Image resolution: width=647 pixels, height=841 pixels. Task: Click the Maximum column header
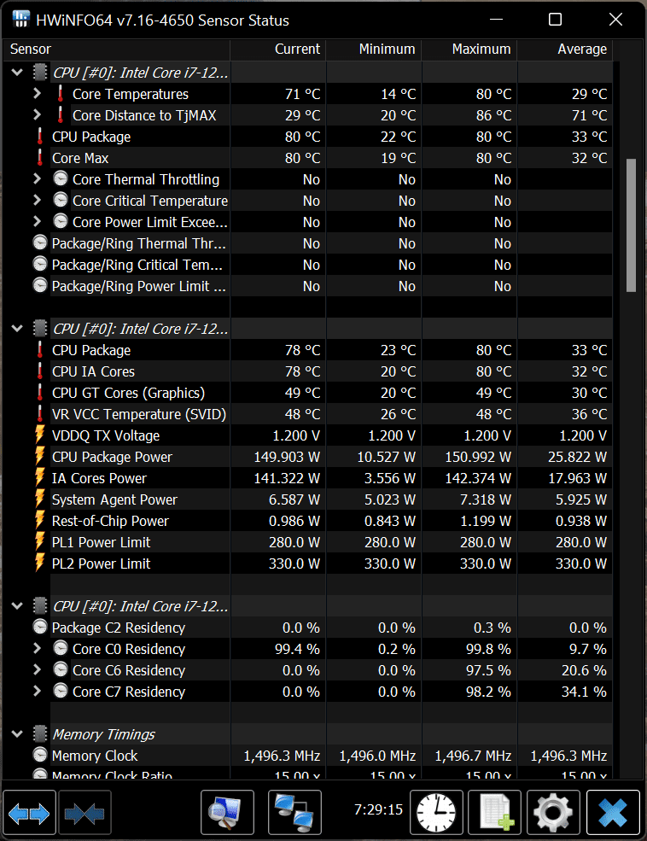click(469, 50)
